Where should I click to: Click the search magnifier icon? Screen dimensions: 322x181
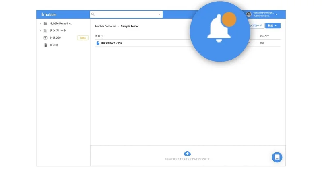[93, 14]
